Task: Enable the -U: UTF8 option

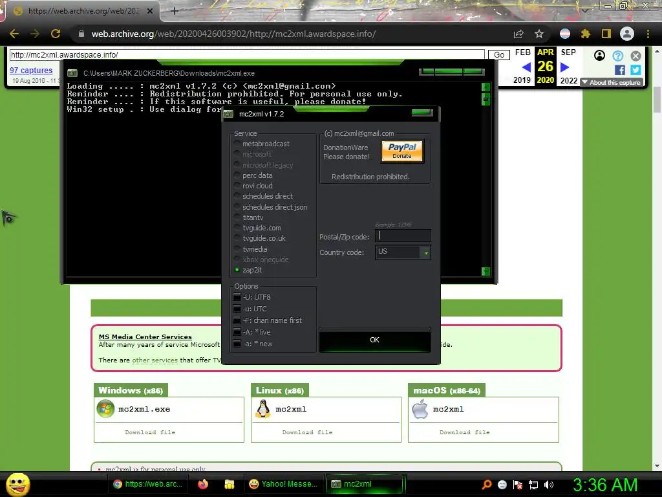Action: tap(237, 297)
